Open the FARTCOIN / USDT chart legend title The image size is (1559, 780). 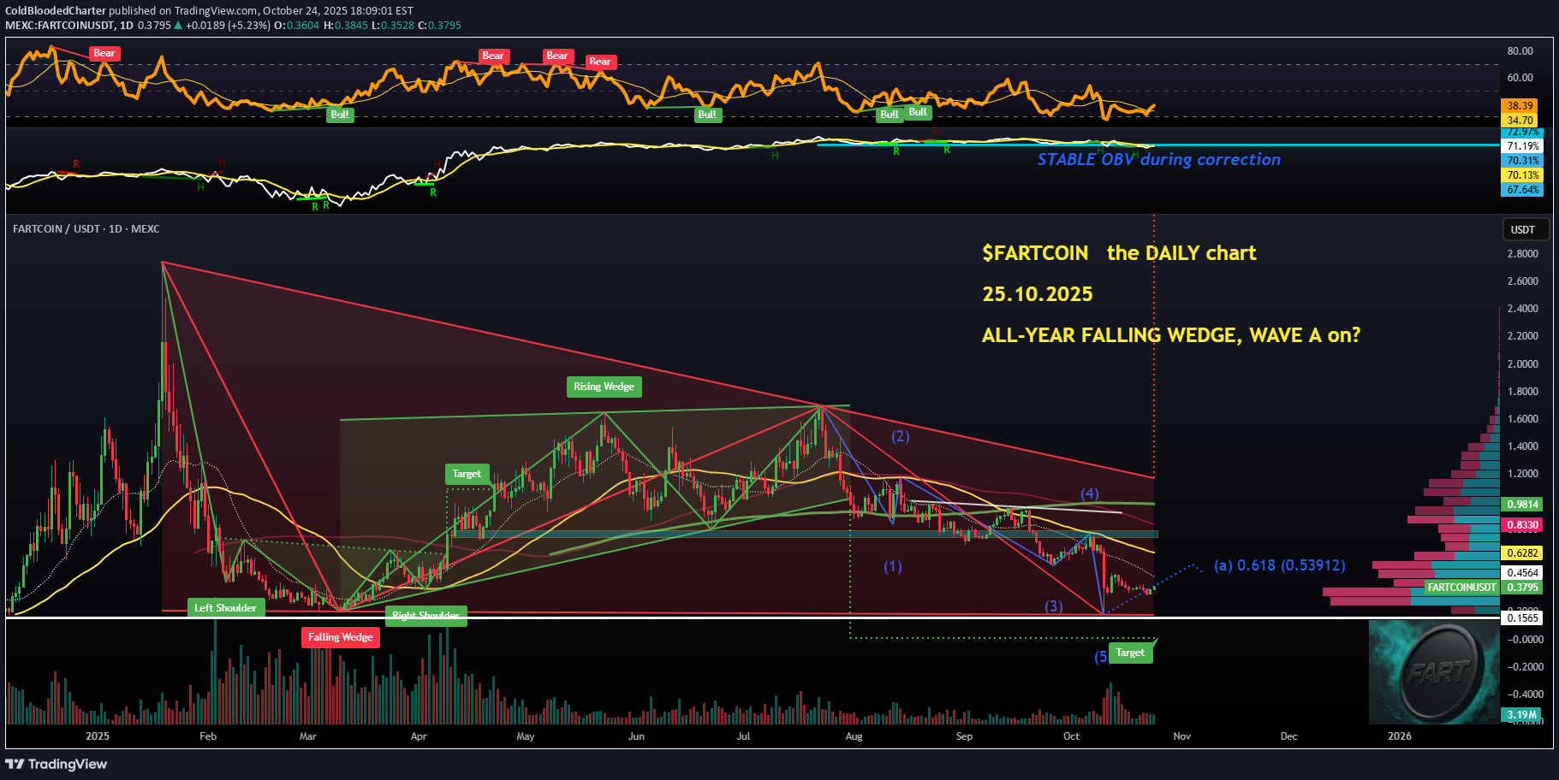[x=86, y=229]
